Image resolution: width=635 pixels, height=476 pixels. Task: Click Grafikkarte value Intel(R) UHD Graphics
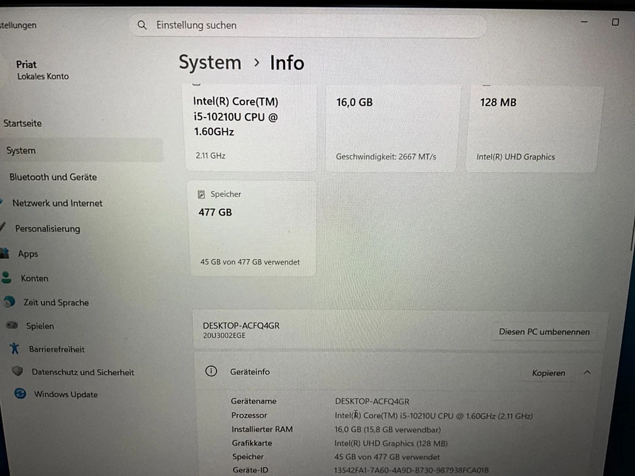click(391, 443)
